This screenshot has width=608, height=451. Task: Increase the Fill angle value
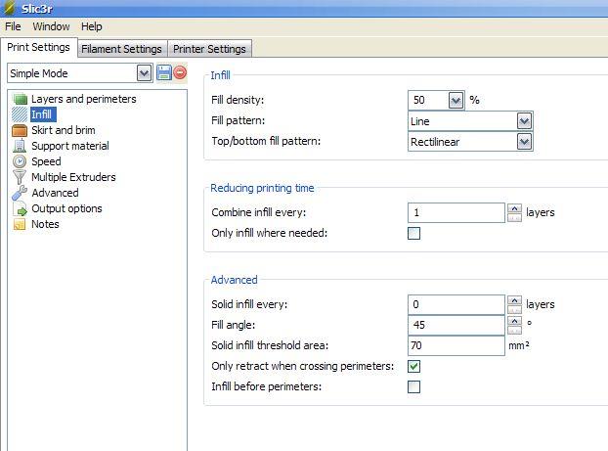514,321
